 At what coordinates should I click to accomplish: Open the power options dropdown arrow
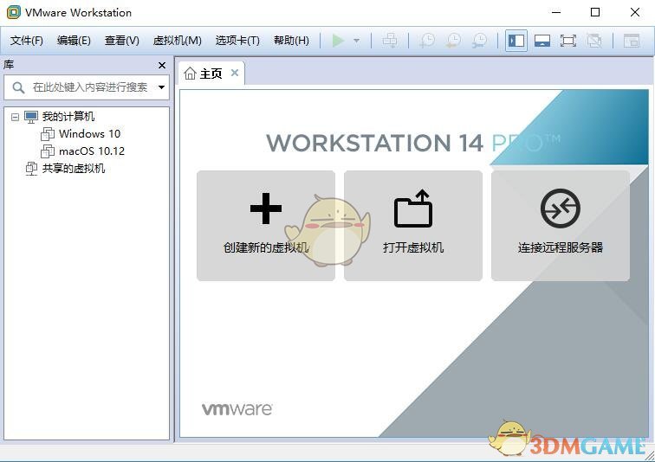pyautogui.click(x=356, y=41)
